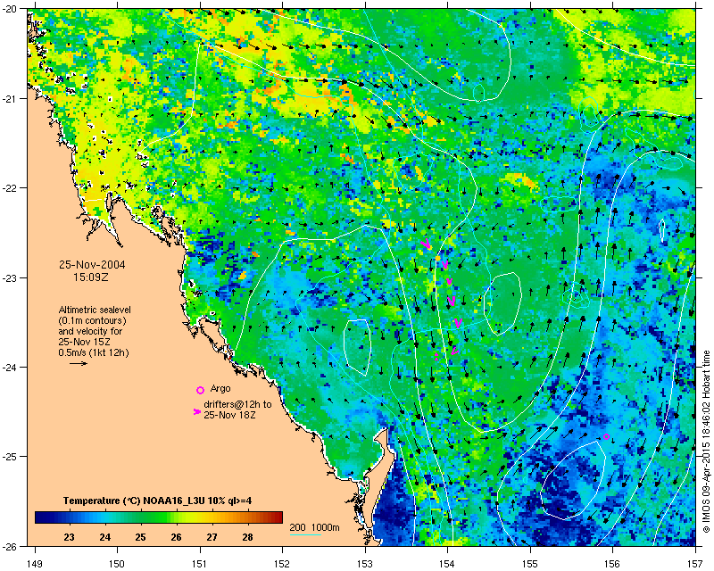Click latitude axis label -20
This screenshot has width=714, height=571.
10,9
